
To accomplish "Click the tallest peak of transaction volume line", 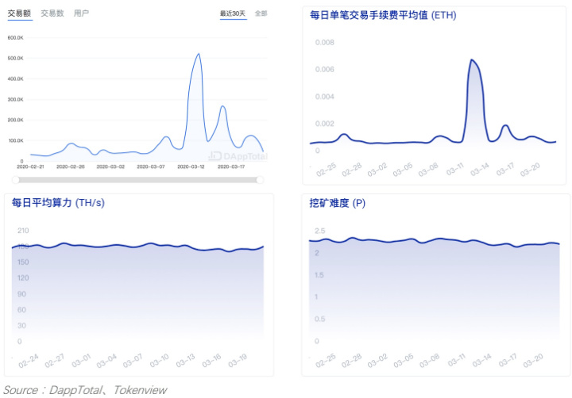I will [199, 54].
